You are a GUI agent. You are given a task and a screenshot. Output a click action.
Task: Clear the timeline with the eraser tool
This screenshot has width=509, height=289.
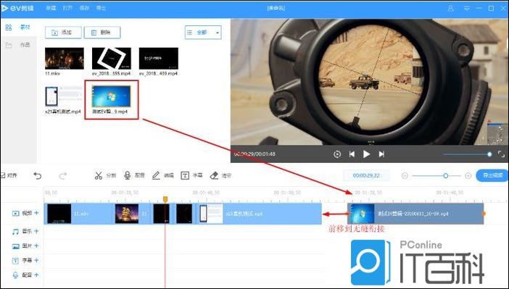coord(220,175)
